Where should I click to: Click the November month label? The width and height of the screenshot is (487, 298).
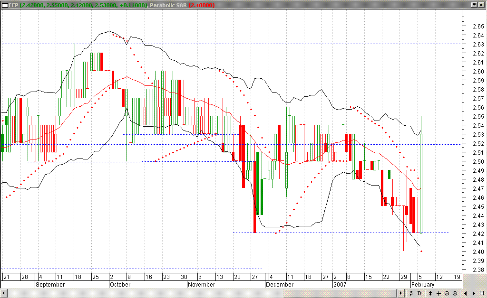[201, 285]
